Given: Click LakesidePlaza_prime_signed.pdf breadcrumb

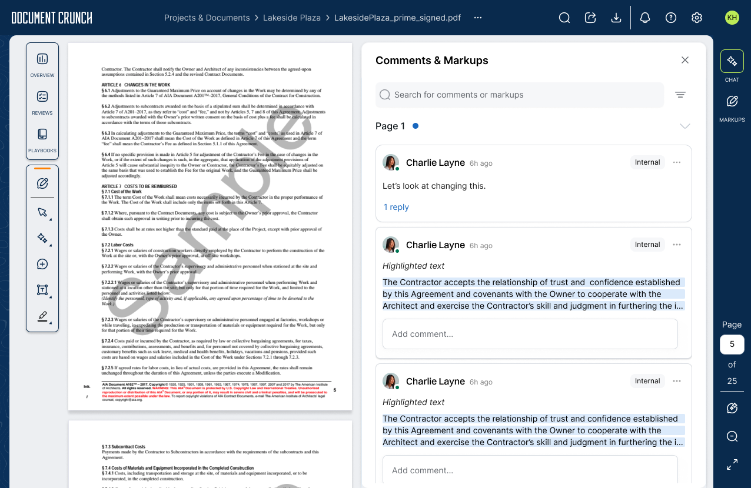Looking at the screenshot, I should click(x=398, y=18).
